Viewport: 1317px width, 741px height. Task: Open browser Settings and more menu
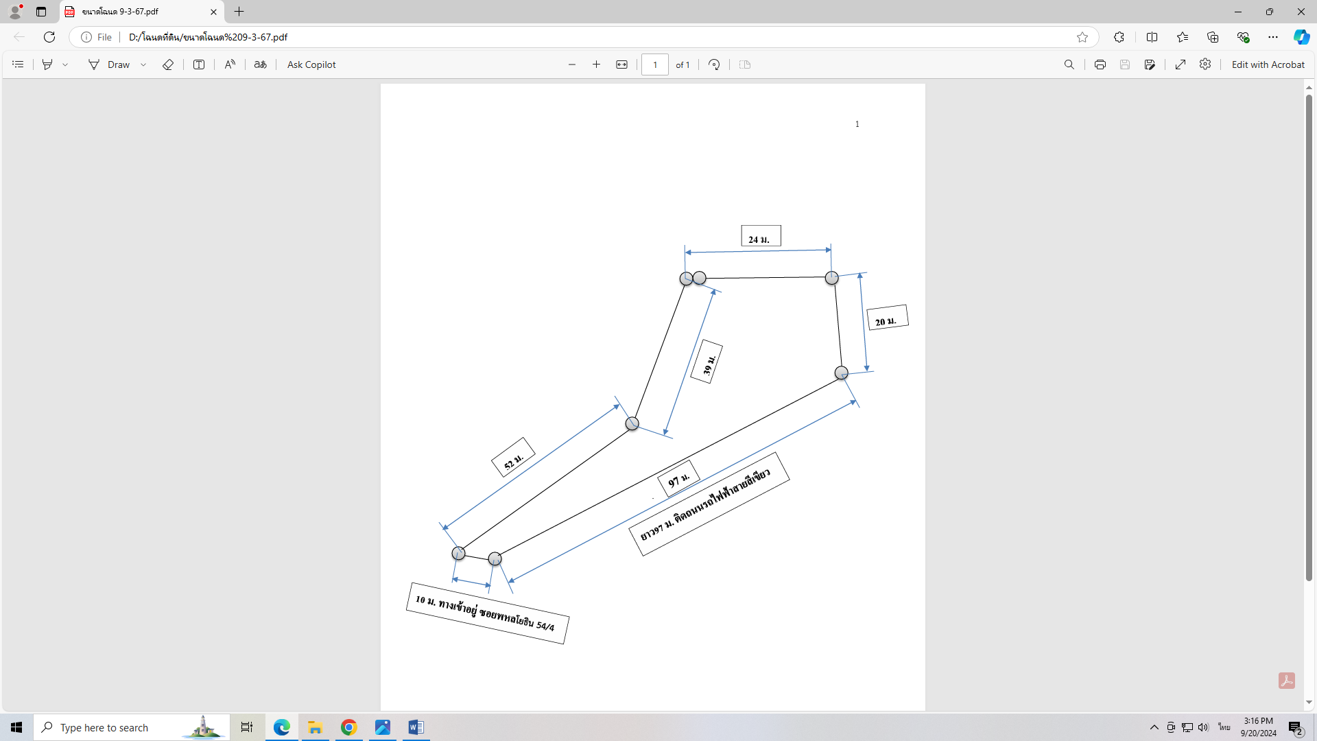[1273, 37]
